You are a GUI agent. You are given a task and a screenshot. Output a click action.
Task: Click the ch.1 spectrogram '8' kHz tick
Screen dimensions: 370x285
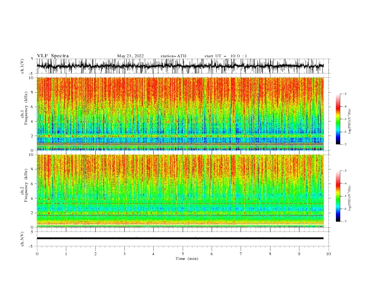[x=33, y=92]
